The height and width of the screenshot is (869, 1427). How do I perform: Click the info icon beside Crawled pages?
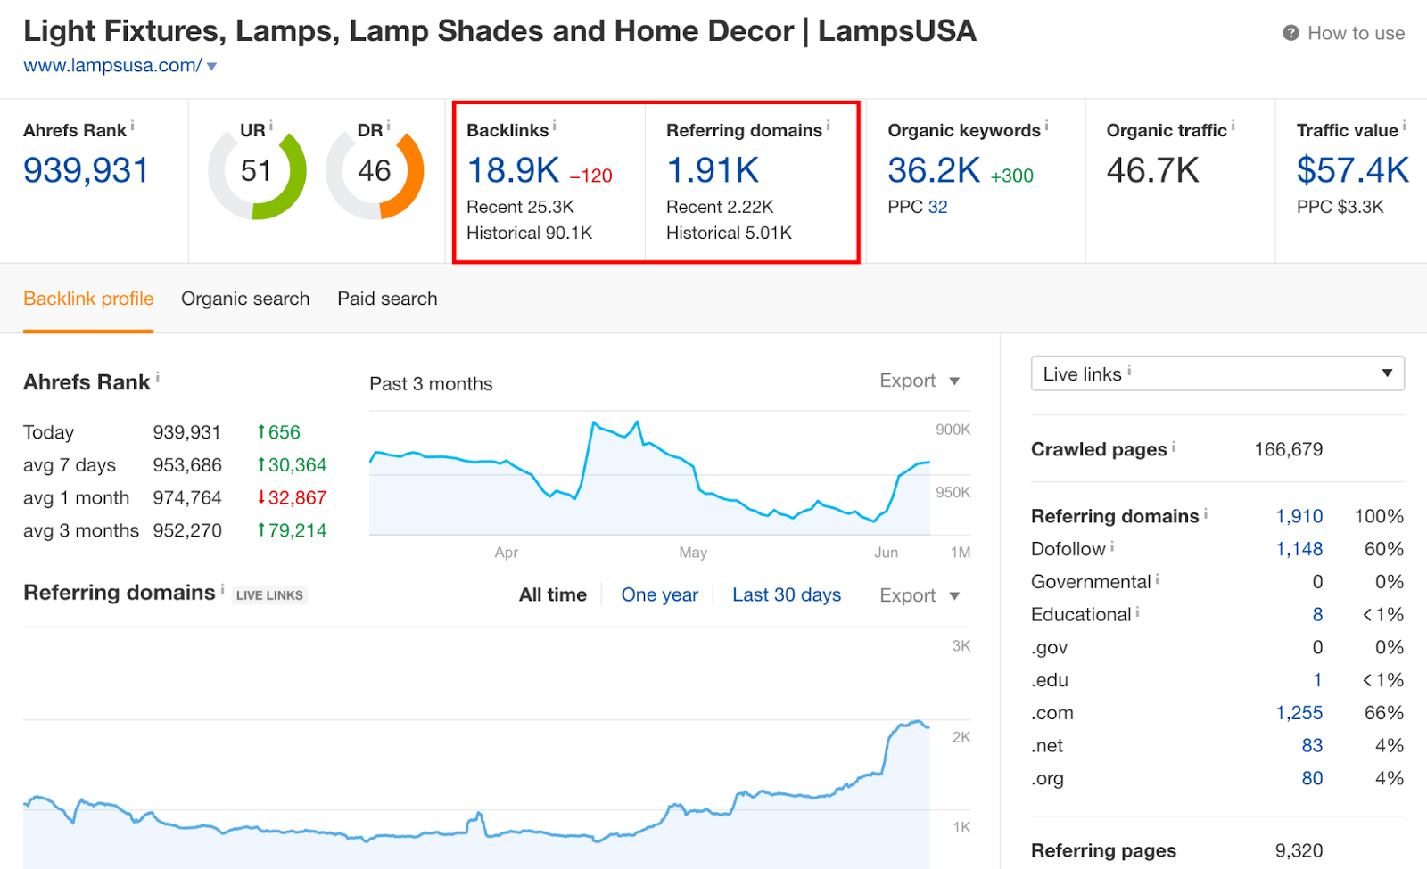point(1174,446)
